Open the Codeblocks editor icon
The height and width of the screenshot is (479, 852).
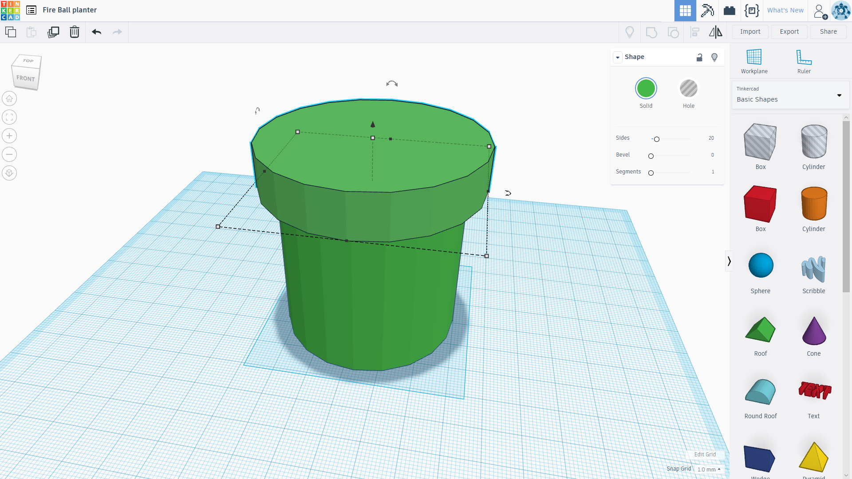click(752, 11)
